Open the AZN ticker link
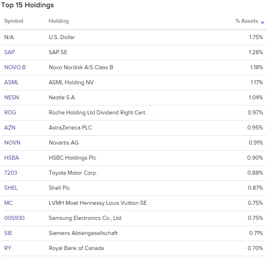Image resolution: width=270 pixels, height=259 pixels. click(10, 127)
